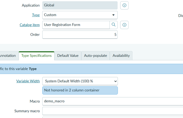Open the Availability tab
Screen dimensions: 183x118
121,56
